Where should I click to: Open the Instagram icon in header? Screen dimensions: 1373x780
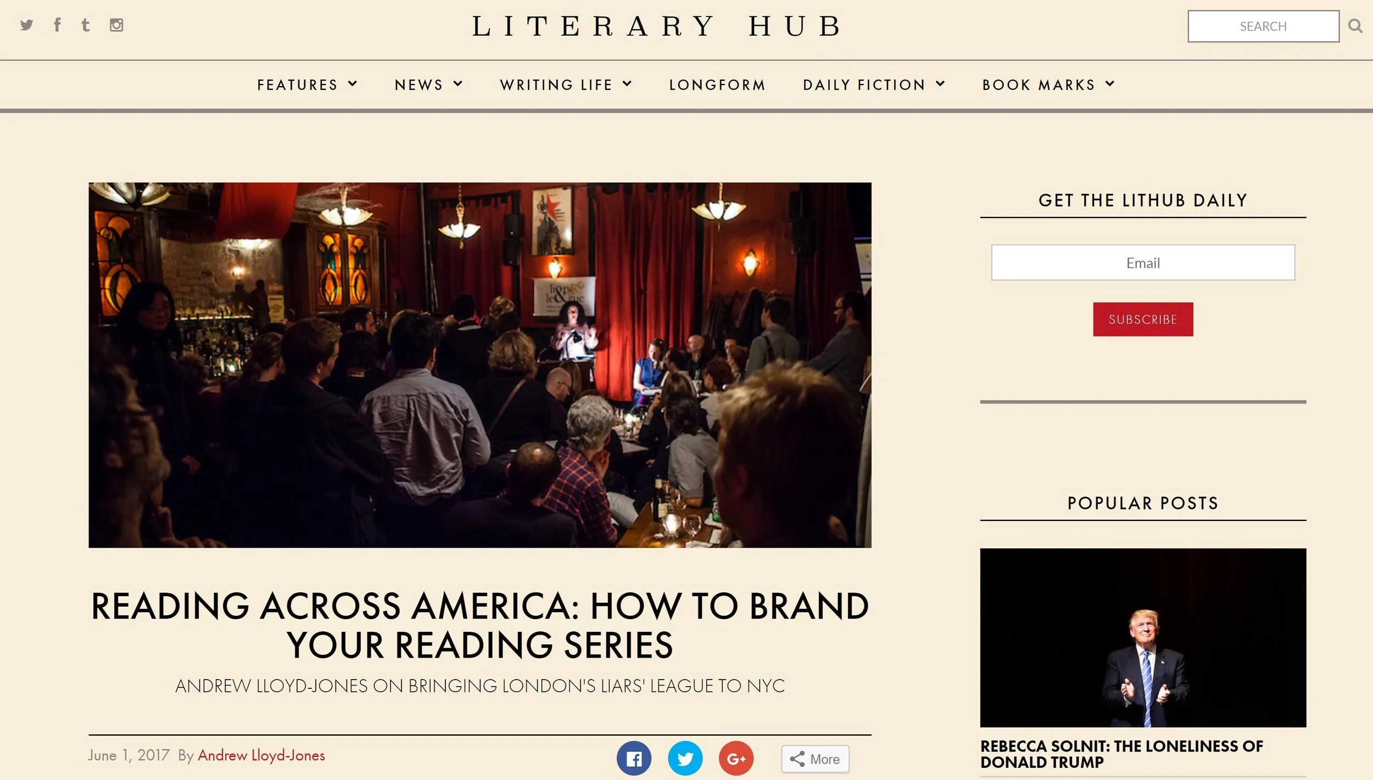[x=116, y=25]
